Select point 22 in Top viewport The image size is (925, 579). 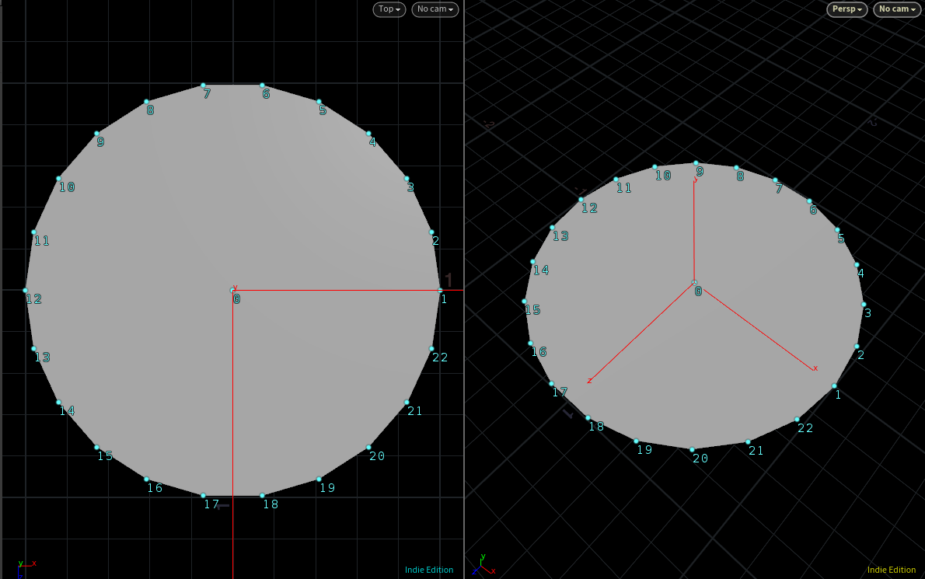431,348
